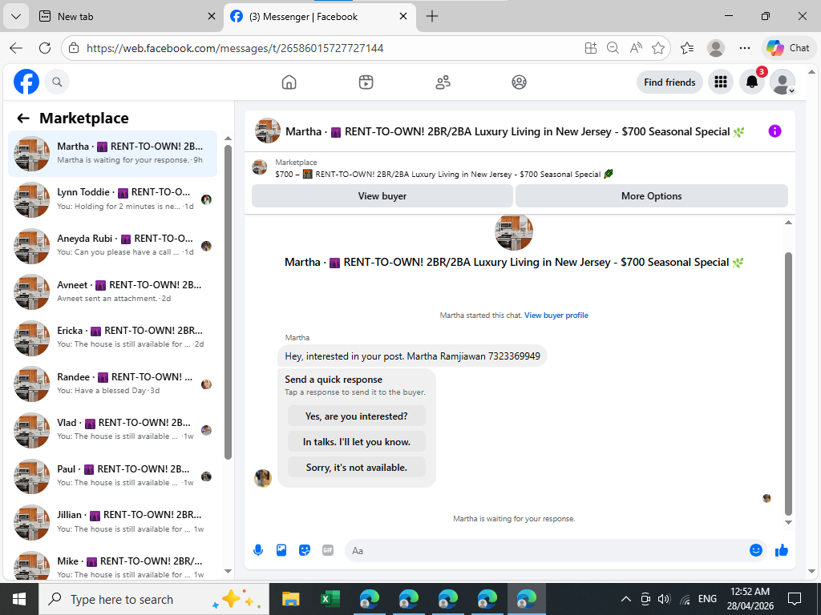Open the emoji picker in message box
This screenshot has width=821, height=615.
pyautogui.click(x=755, y=550)
